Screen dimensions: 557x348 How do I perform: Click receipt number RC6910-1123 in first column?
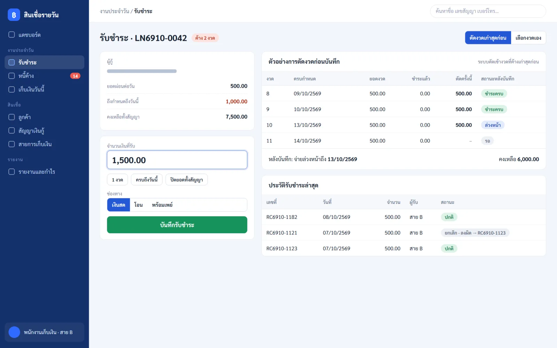tap(282, 248)
